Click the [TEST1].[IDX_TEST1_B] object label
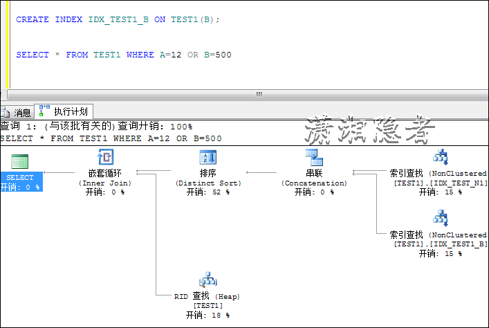The width and height of the screenshot is (489, 328). (440, 244)
